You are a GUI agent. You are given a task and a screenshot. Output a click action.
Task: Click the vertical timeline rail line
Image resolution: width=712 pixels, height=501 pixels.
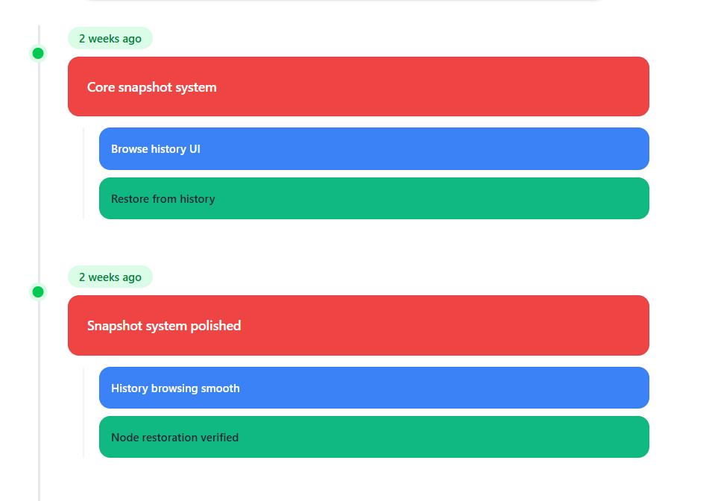pyautogui.click(x=38, y=171)
